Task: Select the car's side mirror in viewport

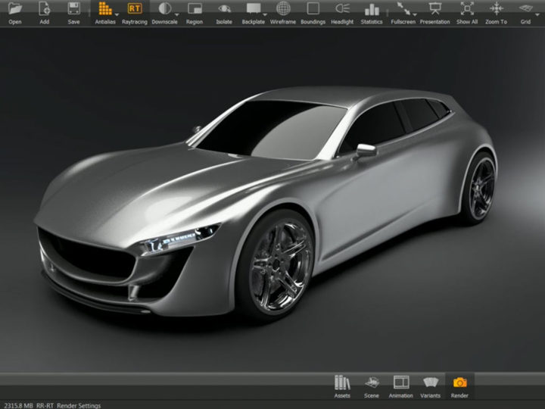Action: [366, 150]
